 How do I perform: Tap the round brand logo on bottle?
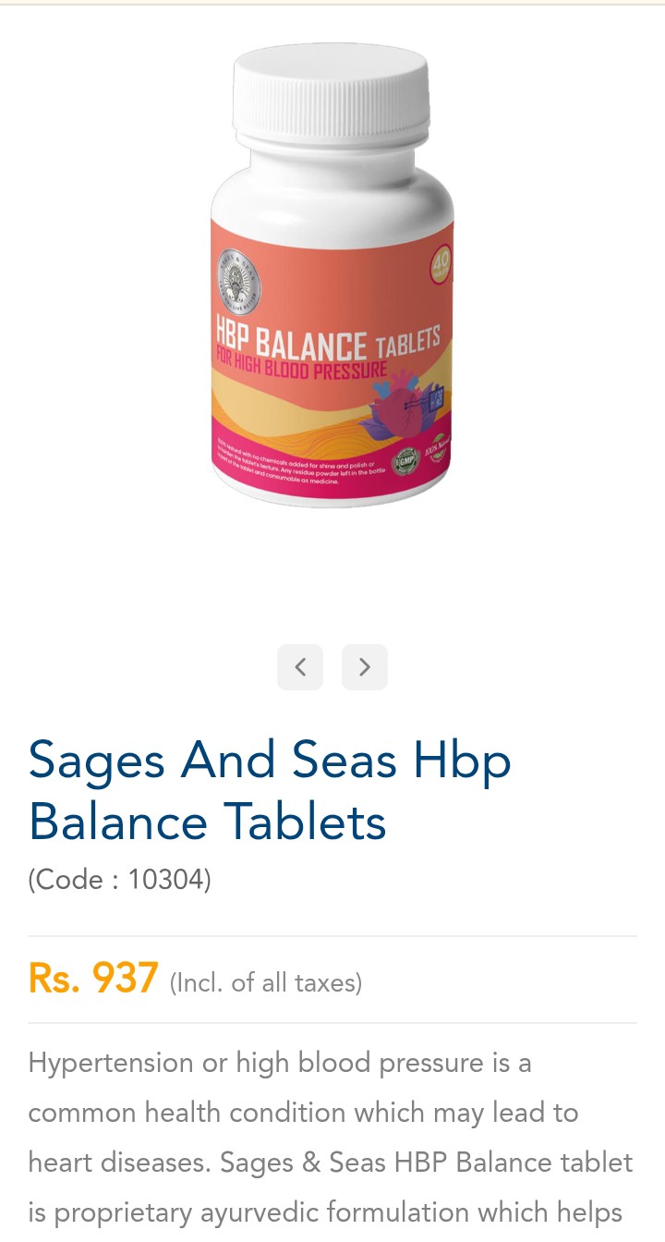pyautogui.click(x=240, y=281)
